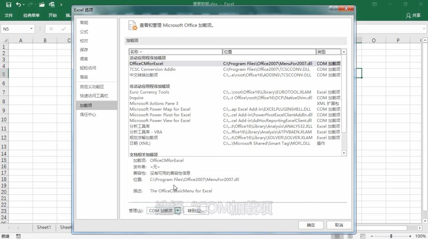Switch to Page Layout view icon
Screen dimensions: 428x239
coord(350,236)
